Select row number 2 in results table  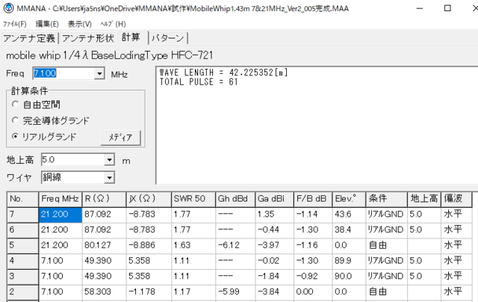[23, 292]
